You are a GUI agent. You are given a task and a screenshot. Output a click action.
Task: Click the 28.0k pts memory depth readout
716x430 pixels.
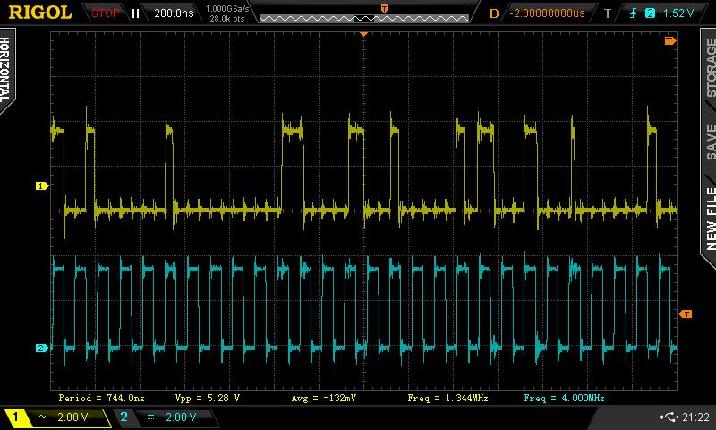(227, 19)
